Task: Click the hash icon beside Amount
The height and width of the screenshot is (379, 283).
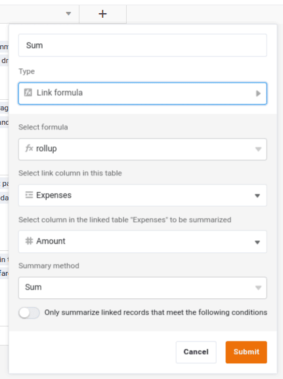Action: [x=29, y=241]
